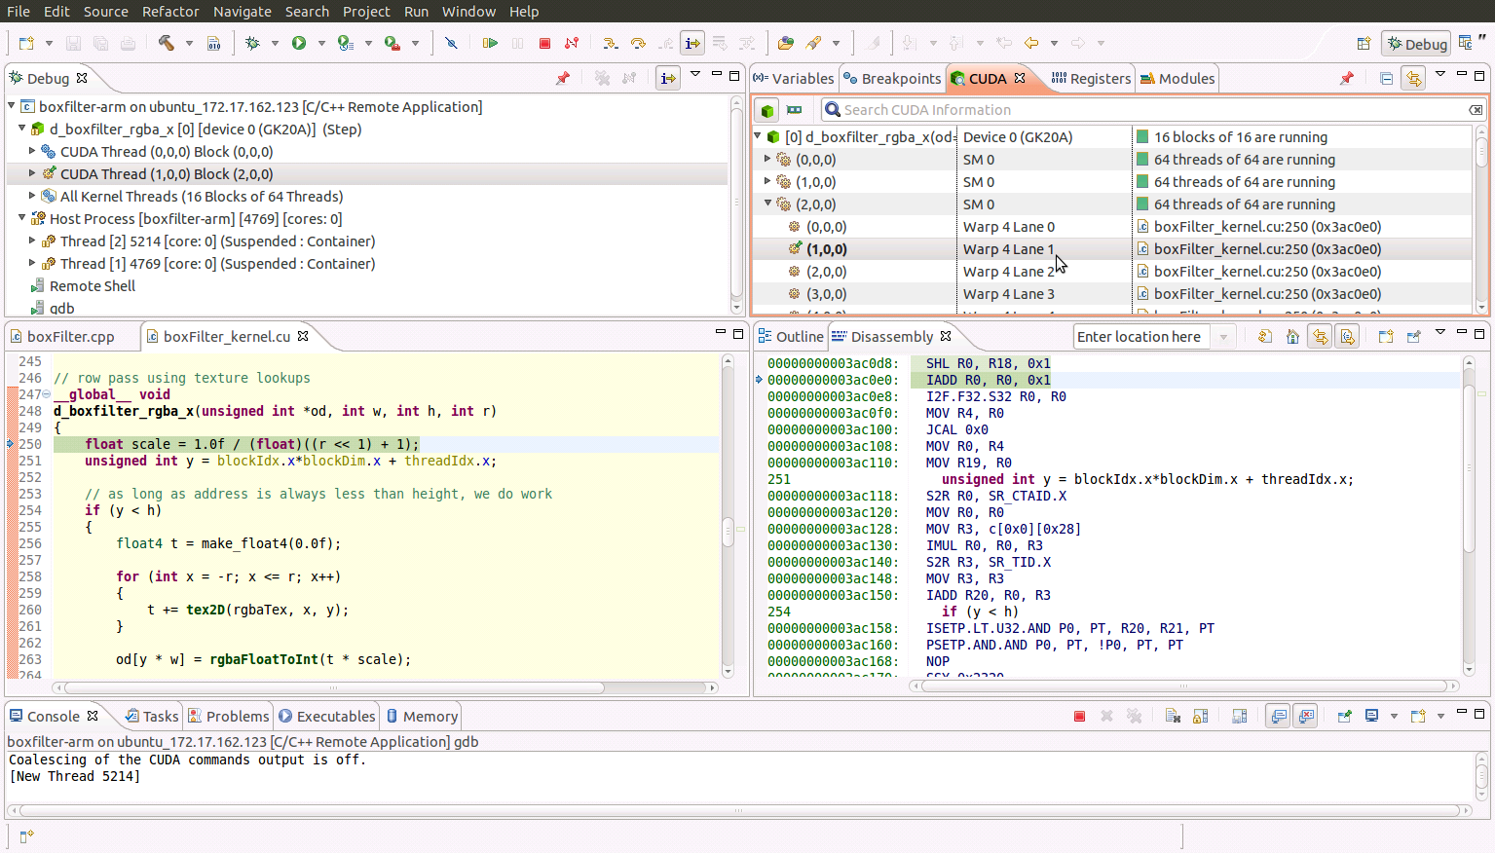Image resolution: width=1495 pixels, height=853 pixels.
Task: Terminate the debug session
Action: point(544,43)
